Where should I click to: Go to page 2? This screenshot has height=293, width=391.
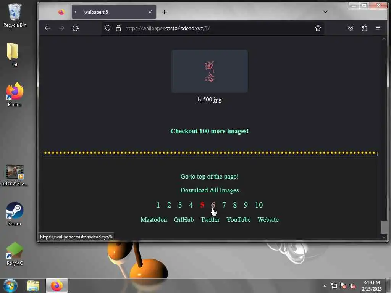click(169, 205)
